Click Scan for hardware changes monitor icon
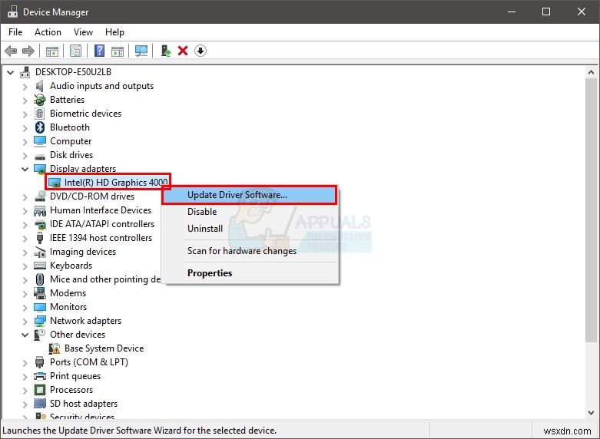This screenshot has height=439, width=600. click(141, 51)
